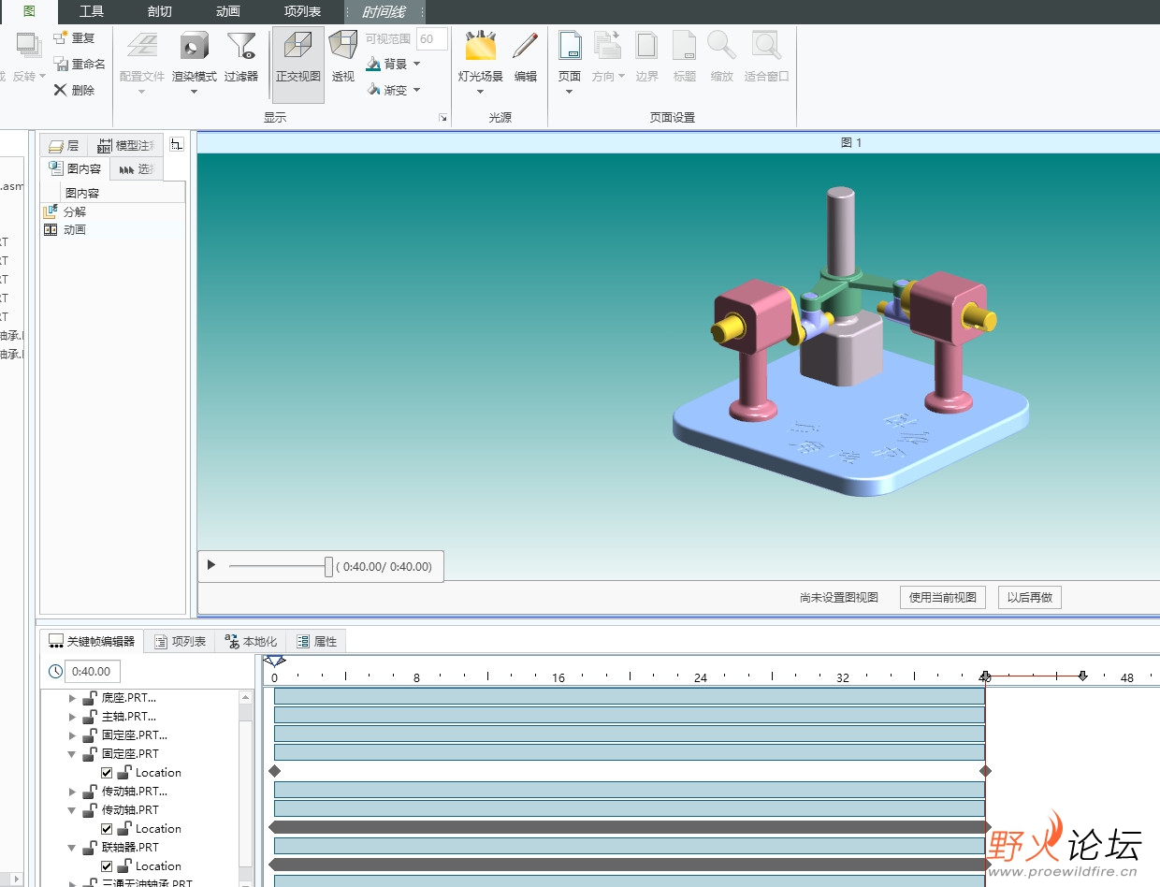The height and width of the screenshot is (887, 1160).
Task: Click the lock icon on 主轴.PRT row
Action: pyautogui.click(x=90, y=716)
